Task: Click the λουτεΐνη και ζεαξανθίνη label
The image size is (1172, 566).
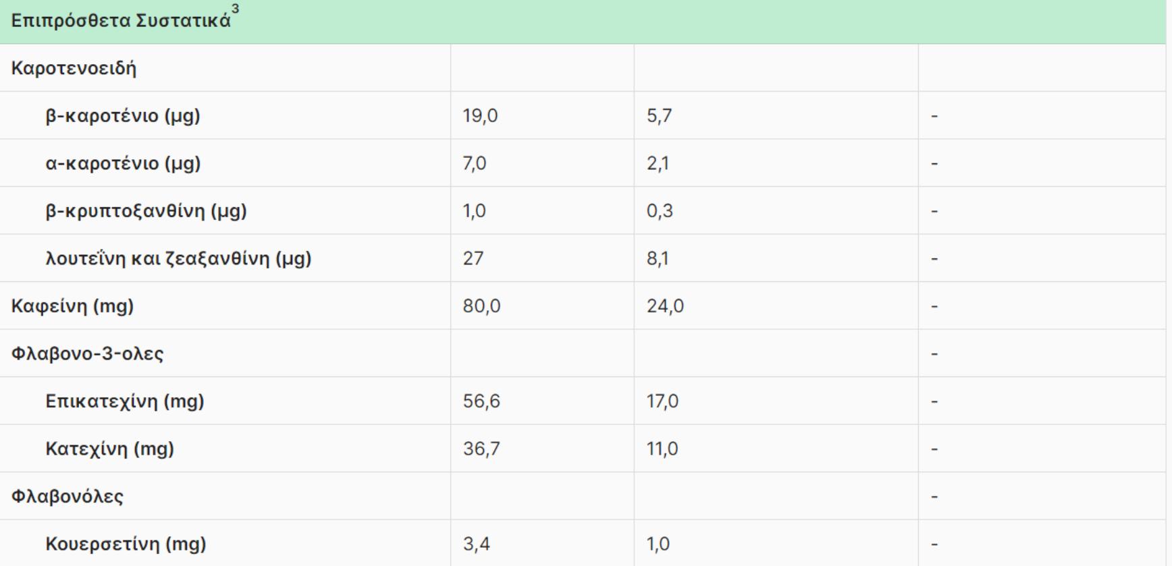Action: 178,258
